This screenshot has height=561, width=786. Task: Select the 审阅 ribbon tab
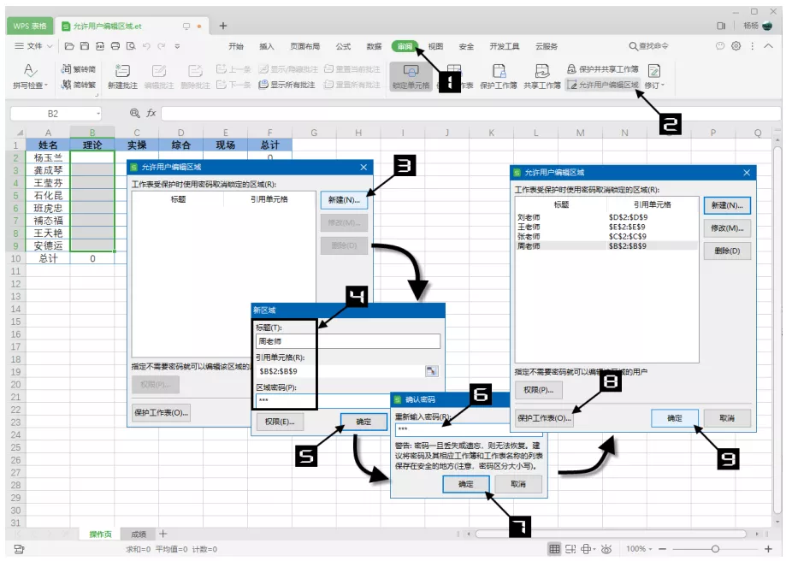405,46
